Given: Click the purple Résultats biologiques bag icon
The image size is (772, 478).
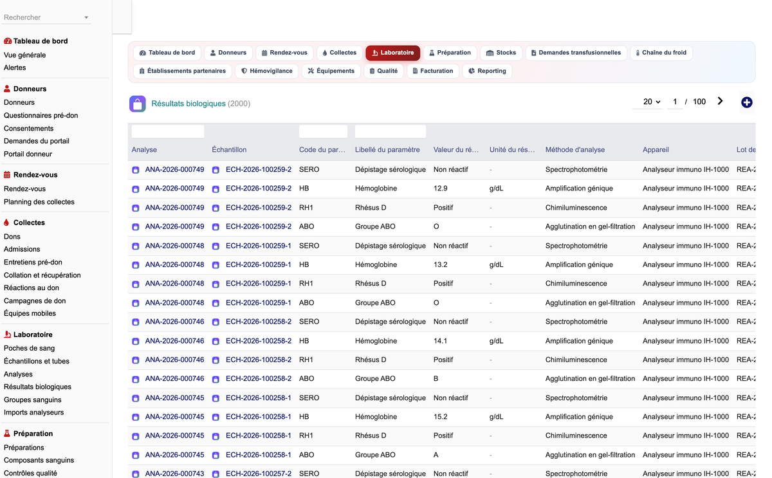Looking at the screenshot, I should tap(137, 104).
